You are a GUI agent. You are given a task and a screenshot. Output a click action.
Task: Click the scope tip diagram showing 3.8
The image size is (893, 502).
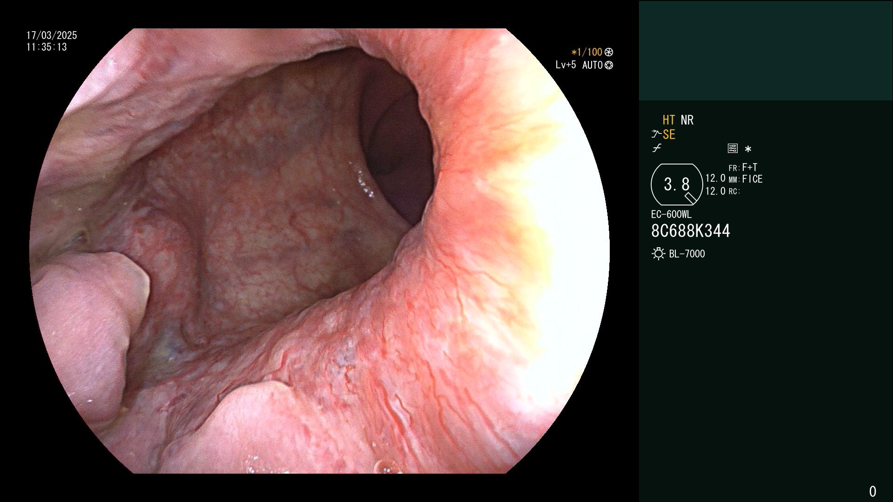coord(677,185)
